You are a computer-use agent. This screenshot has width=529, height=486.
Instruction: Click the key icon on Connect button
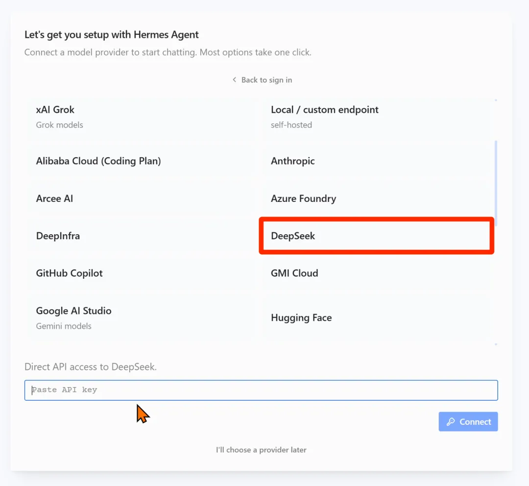(x=451, y=421)
